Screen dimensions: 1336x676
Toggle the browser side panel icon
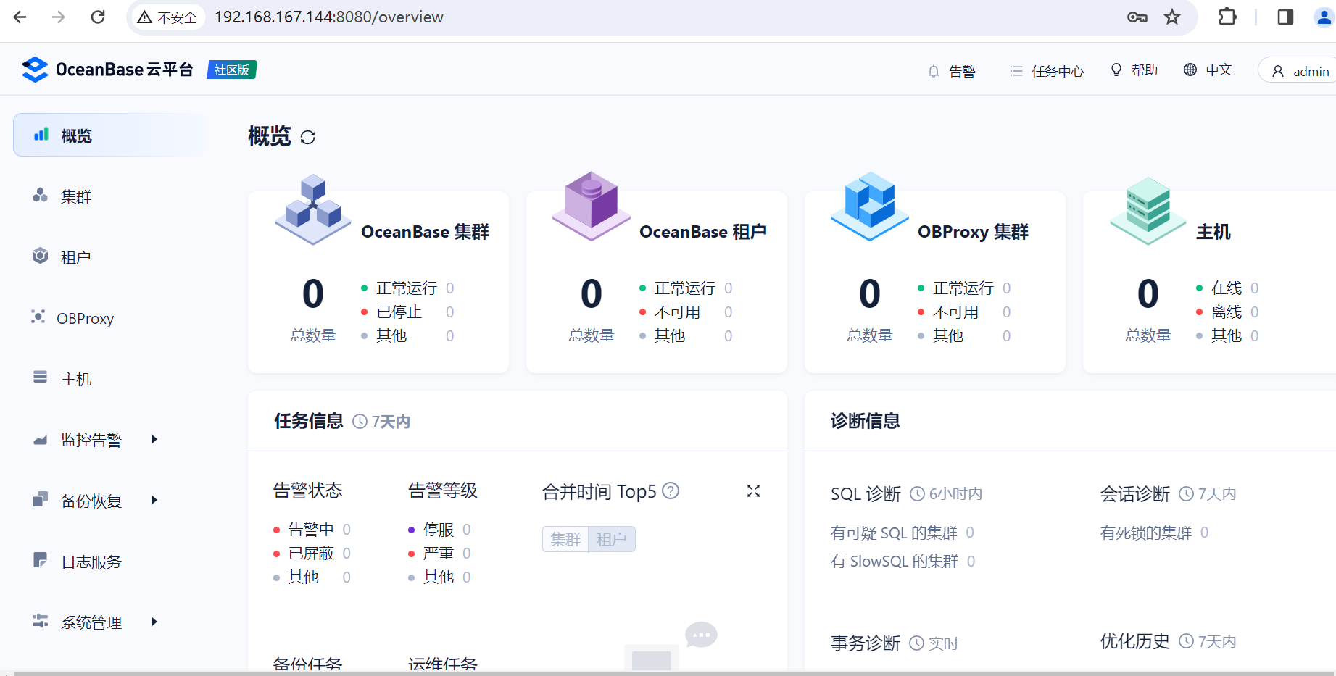pyautogui.click(x=1285, y=17)
